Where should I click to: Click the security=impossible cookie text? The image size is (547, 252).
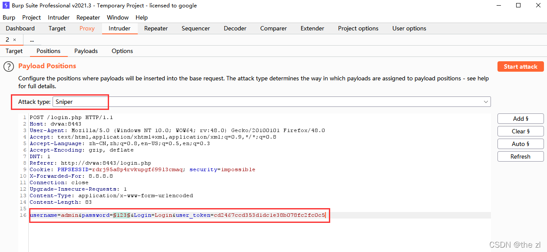pyautogui.click(x=222, y=169)
